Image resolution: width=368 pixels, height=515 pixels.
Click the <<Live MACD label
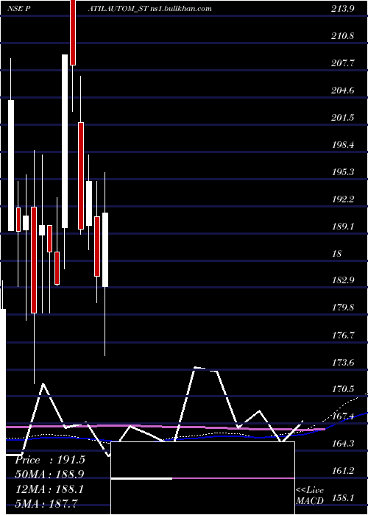[x=310, y=496]
